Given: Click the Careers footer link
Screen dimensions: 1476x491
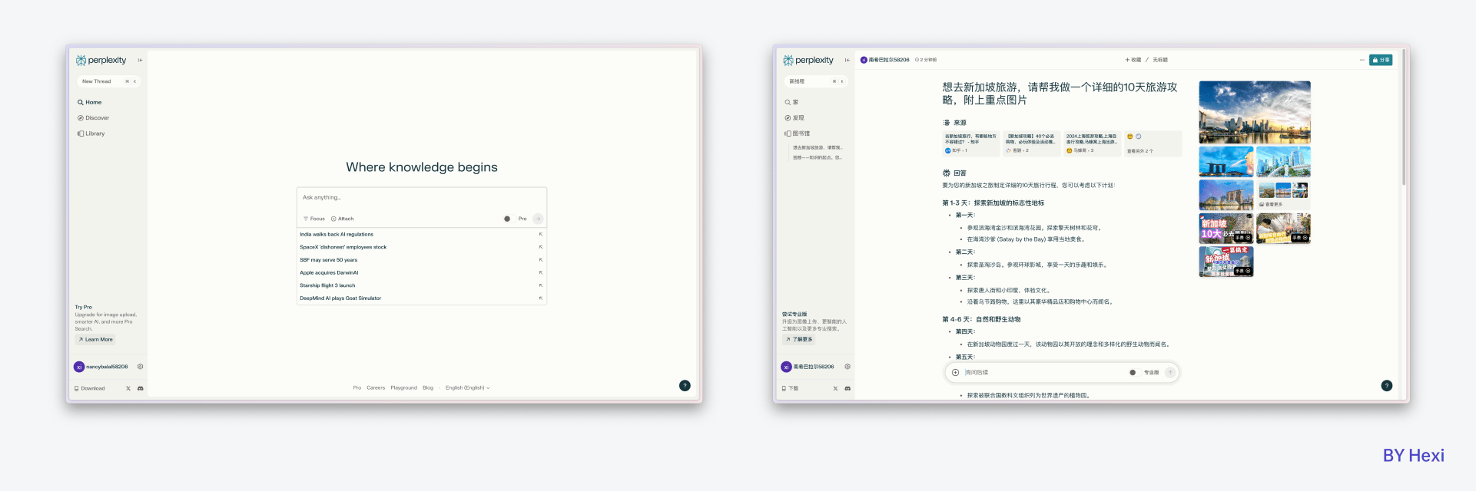Looking at the screenshot, I should 376,388.
